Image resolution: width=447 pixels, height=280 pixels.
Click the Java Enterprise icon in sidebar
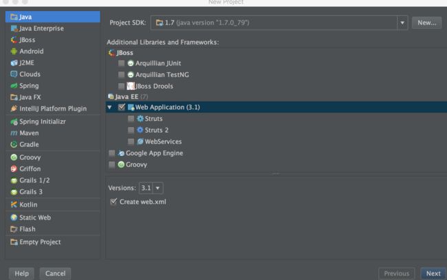tap(14, 28)
